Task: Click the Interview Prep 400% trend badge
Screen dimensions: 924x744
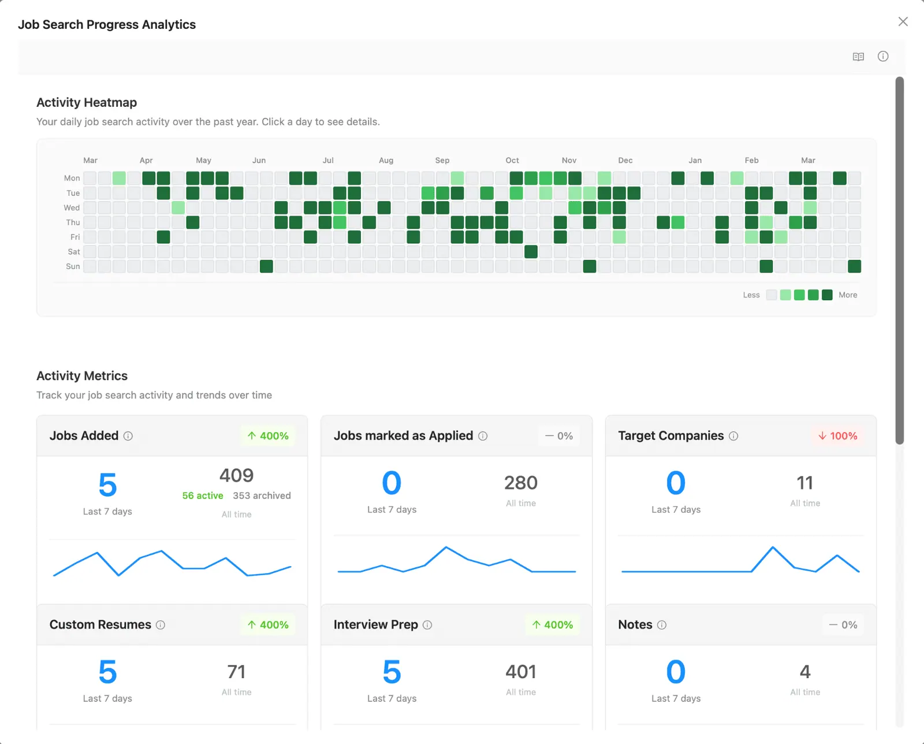Action: pos(552,625)
